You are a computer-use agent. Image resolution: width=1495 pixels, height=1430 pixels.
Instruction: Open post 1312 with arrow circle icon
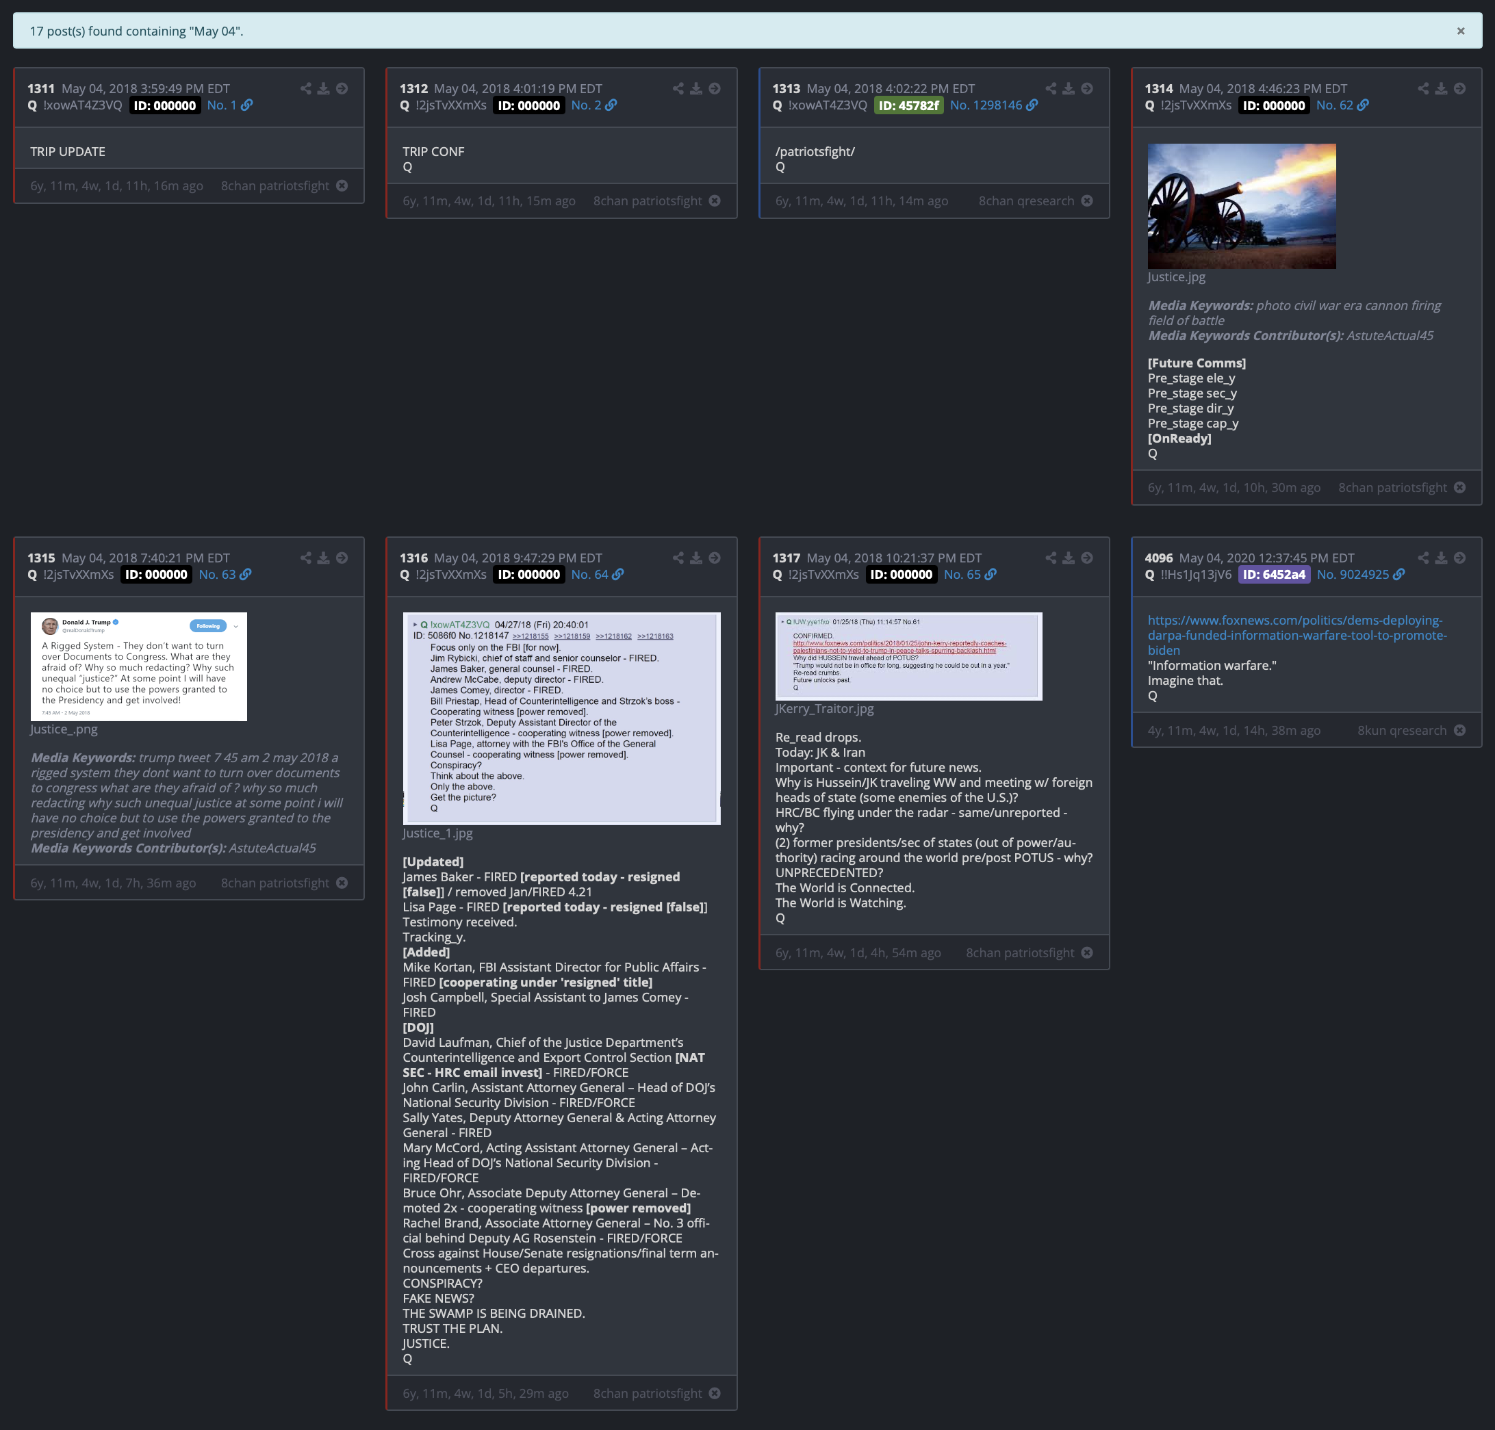pos(714,88)
